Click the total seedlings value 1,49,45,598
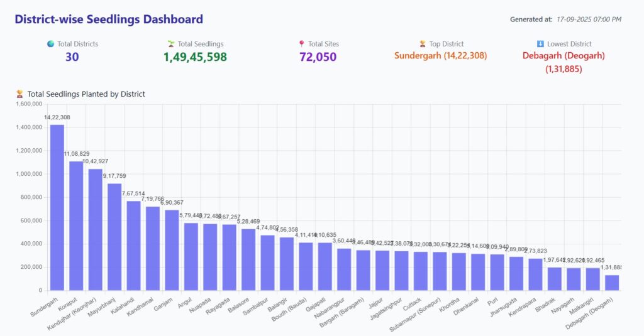The height and width of the screenshot is (336, 644). point(195,57)
